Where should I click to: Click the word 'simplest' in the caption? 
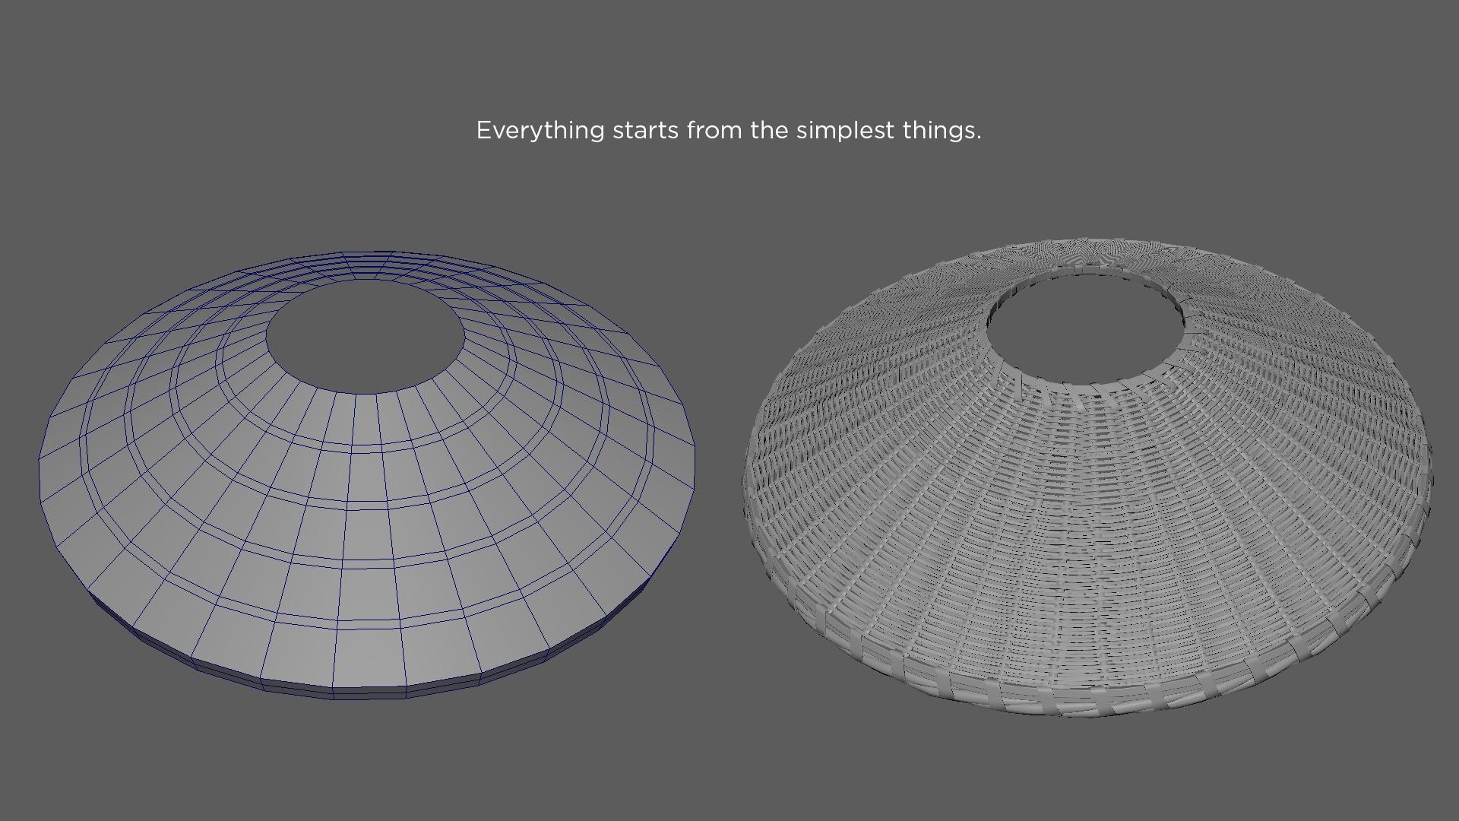tap(845, 130)
